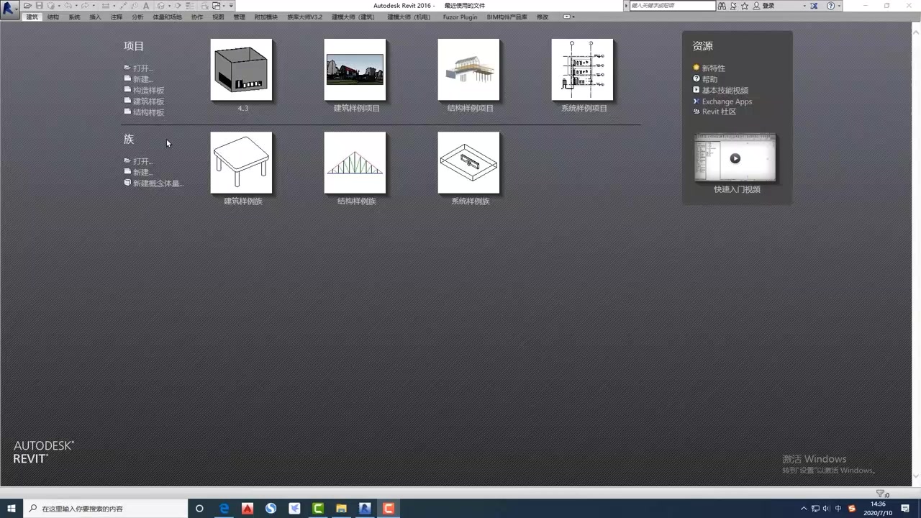Viewport: 921px width, 518px height.
Task: Open the Fuzor Plugin ribbon tab
Action: 460,17
